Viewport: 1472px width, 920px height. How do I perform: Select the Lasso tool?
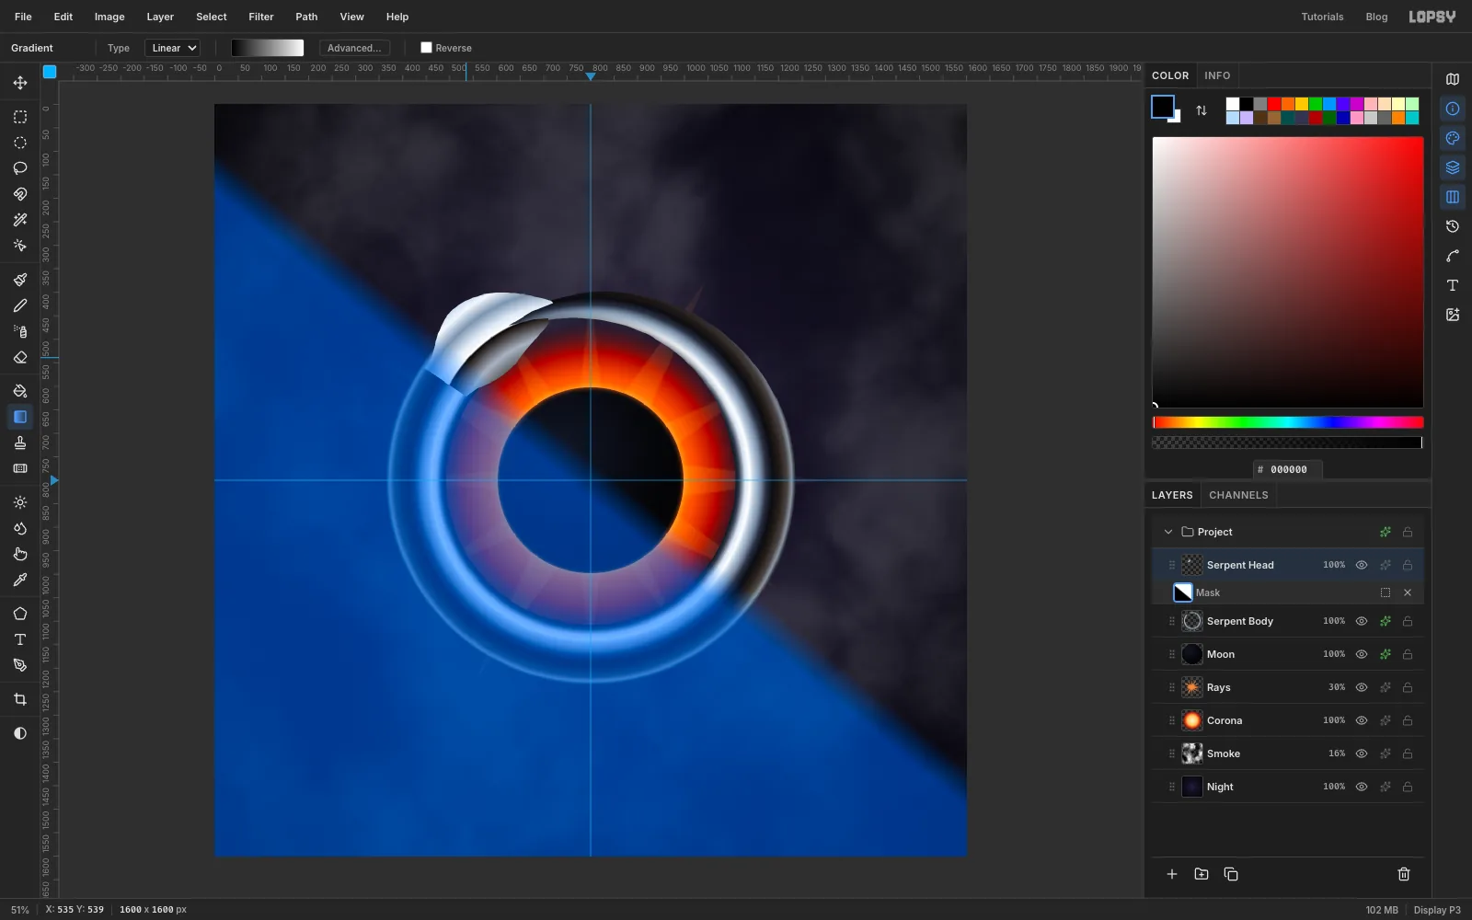point(20,168)
